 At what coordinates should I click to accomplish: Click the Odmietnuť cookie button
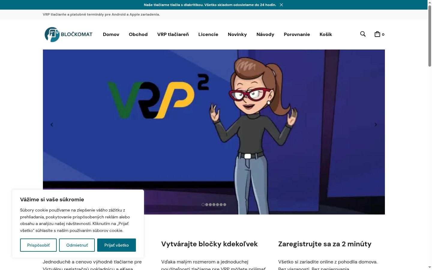pos(77,245)
